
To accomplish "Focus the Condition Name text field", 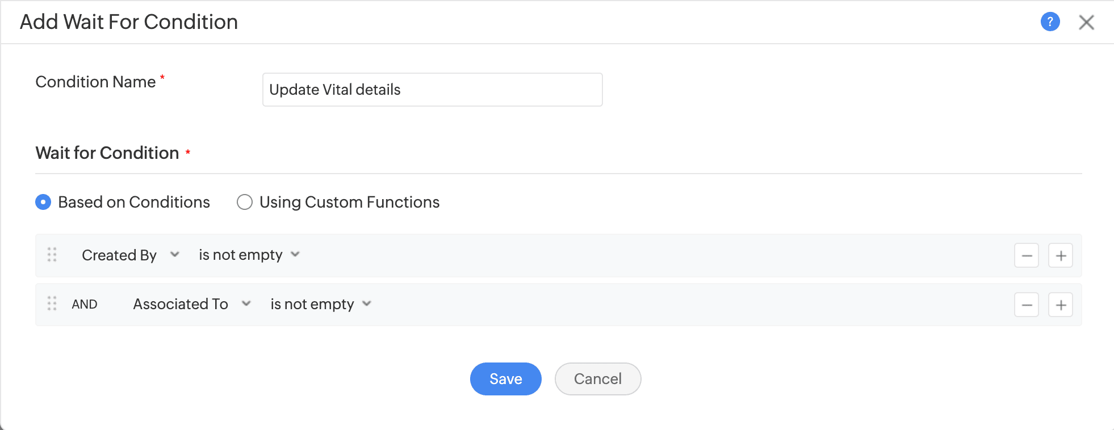I will [432, 90].
